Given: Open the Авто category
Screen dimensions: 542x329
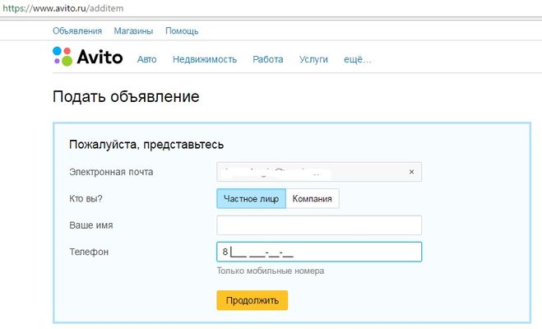Looking at the screenshot, I should (x=147, y=59).
